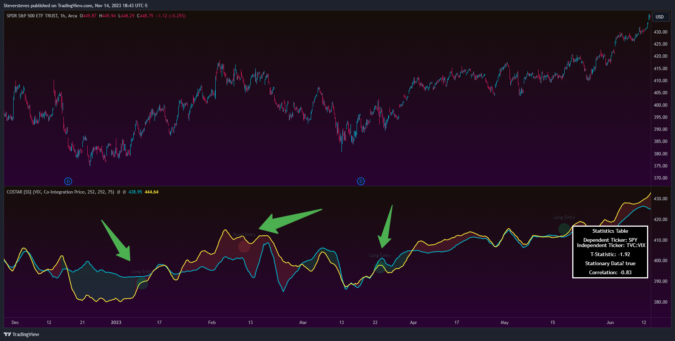
Task: Click the 370.00 price on main price scale
Action: pyautogui.click(x=661, y=178)
